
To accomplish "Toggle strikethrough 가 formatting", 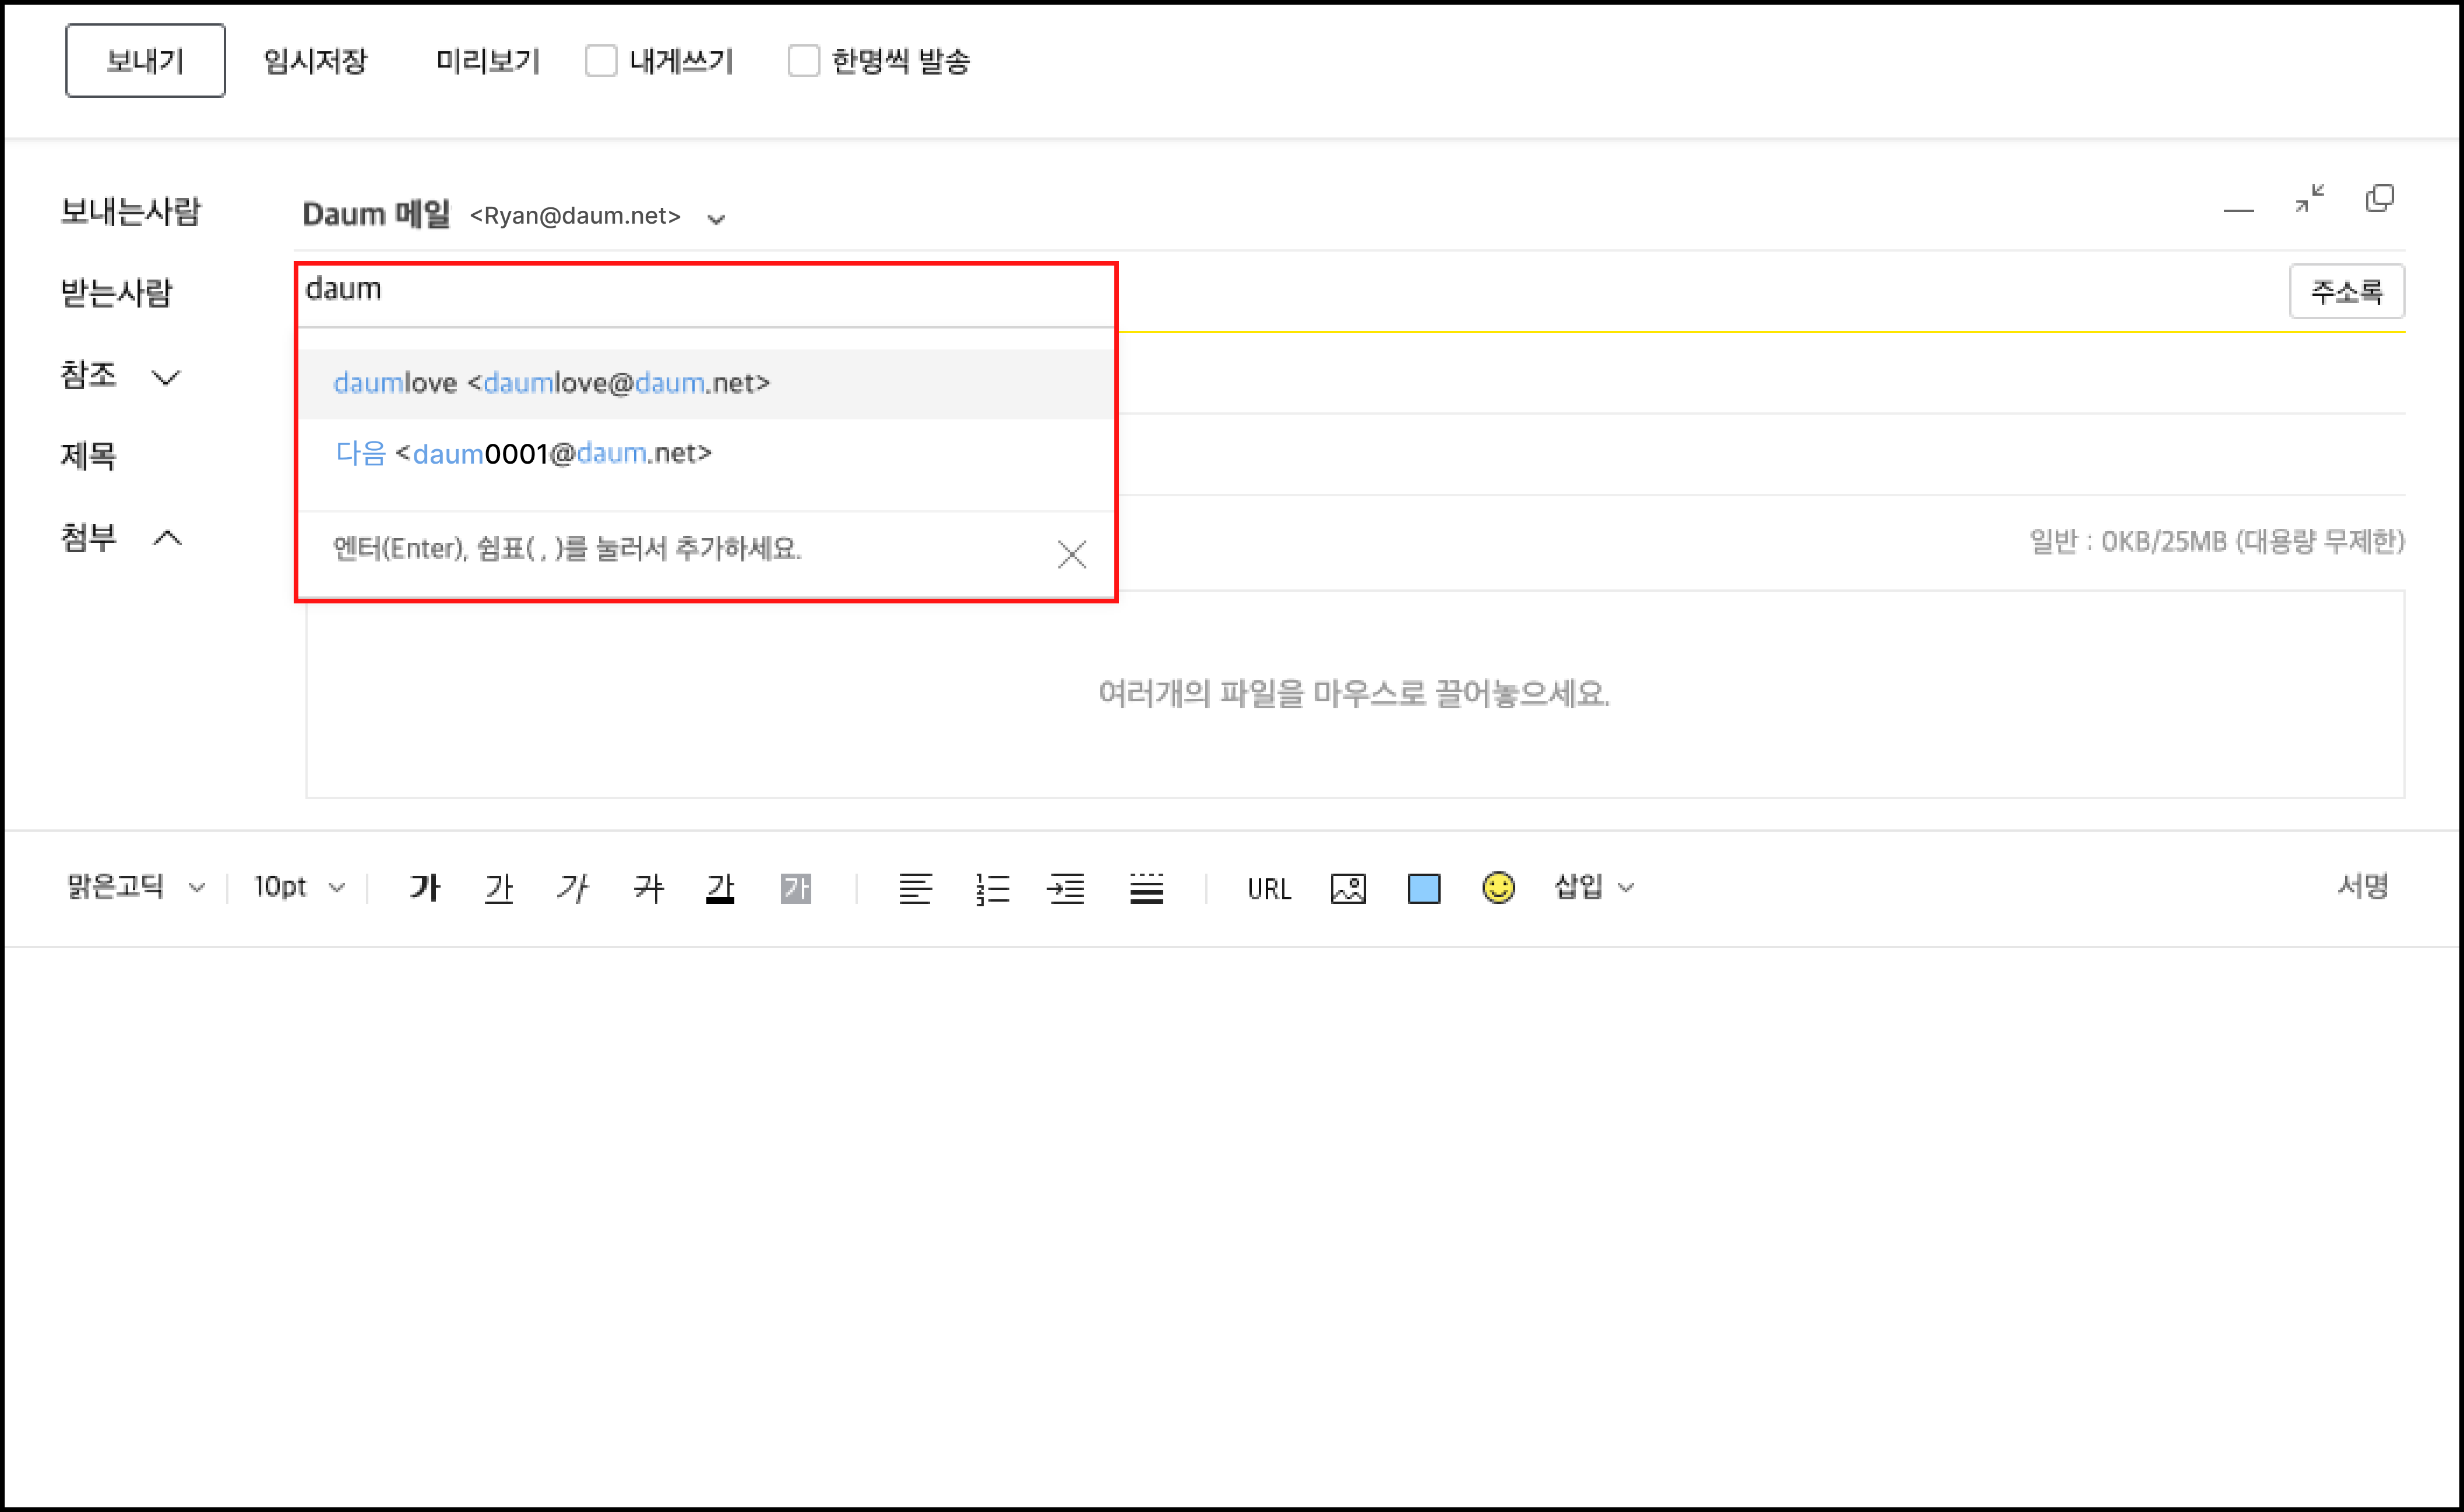I will click(x=648, y=887).
